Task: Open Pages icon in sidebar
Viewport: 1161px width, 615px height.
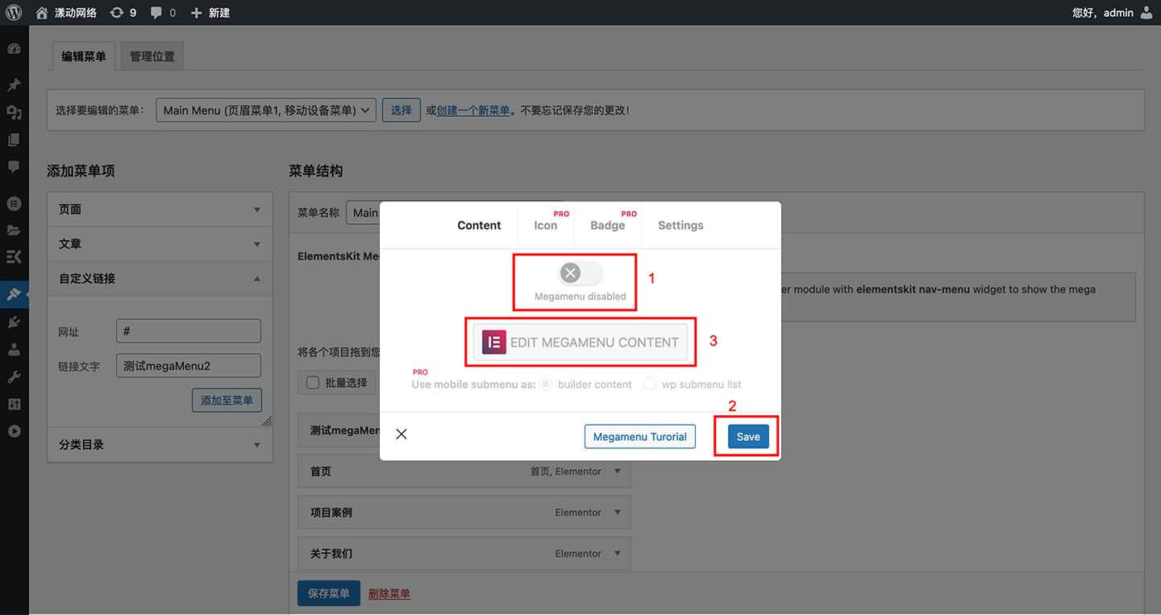Action: point(14,140)
